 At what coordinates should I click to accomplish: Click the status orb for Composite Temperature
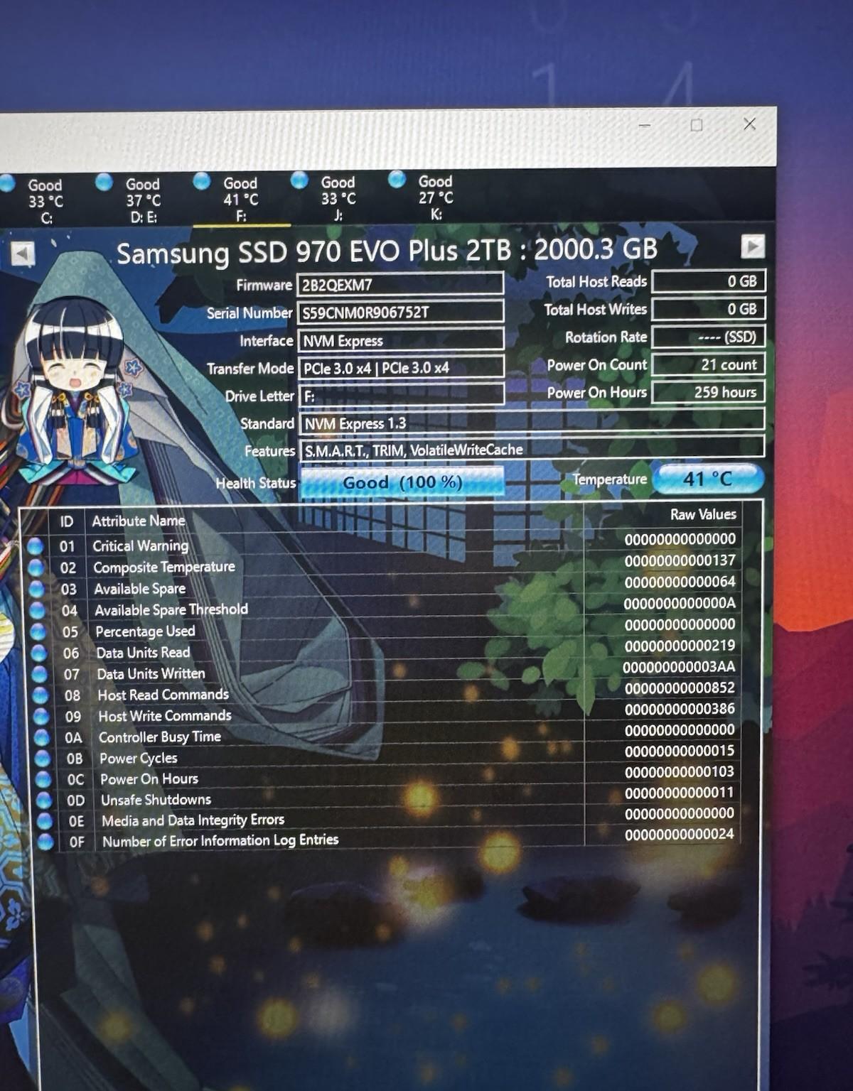36,568
